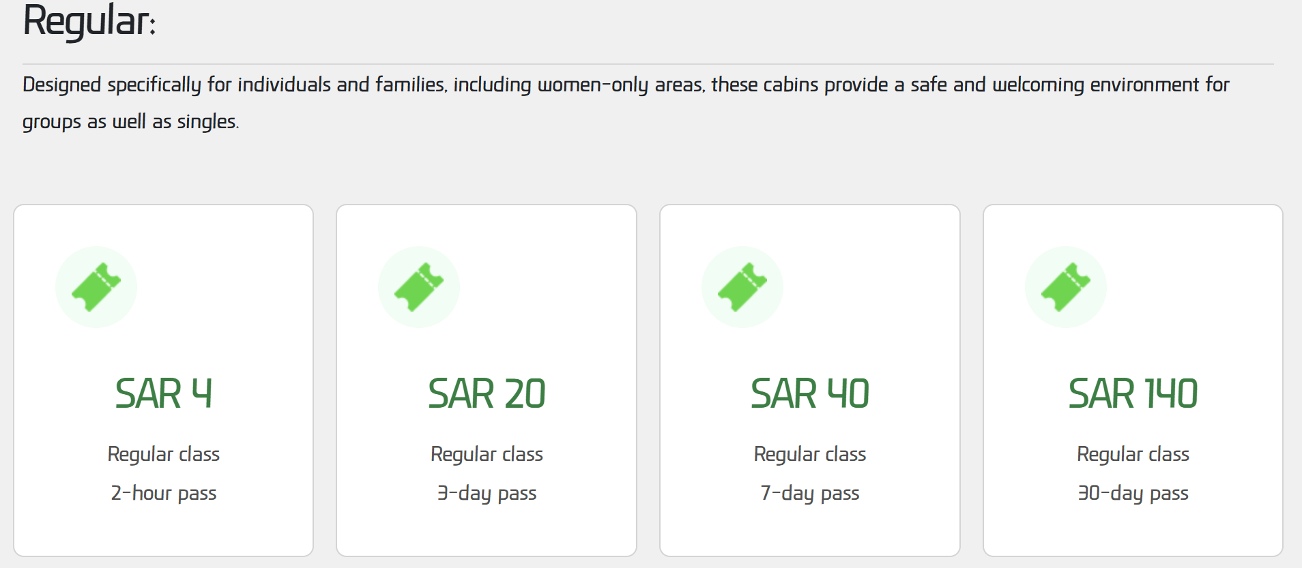Image resolution: width=1302 pixels, height=568 pixels.
Task: Choose the 7-day pass label
Action: tap(810, 493)
